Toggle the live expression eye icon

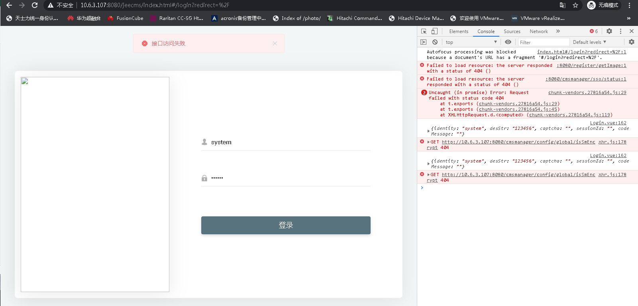508,42
